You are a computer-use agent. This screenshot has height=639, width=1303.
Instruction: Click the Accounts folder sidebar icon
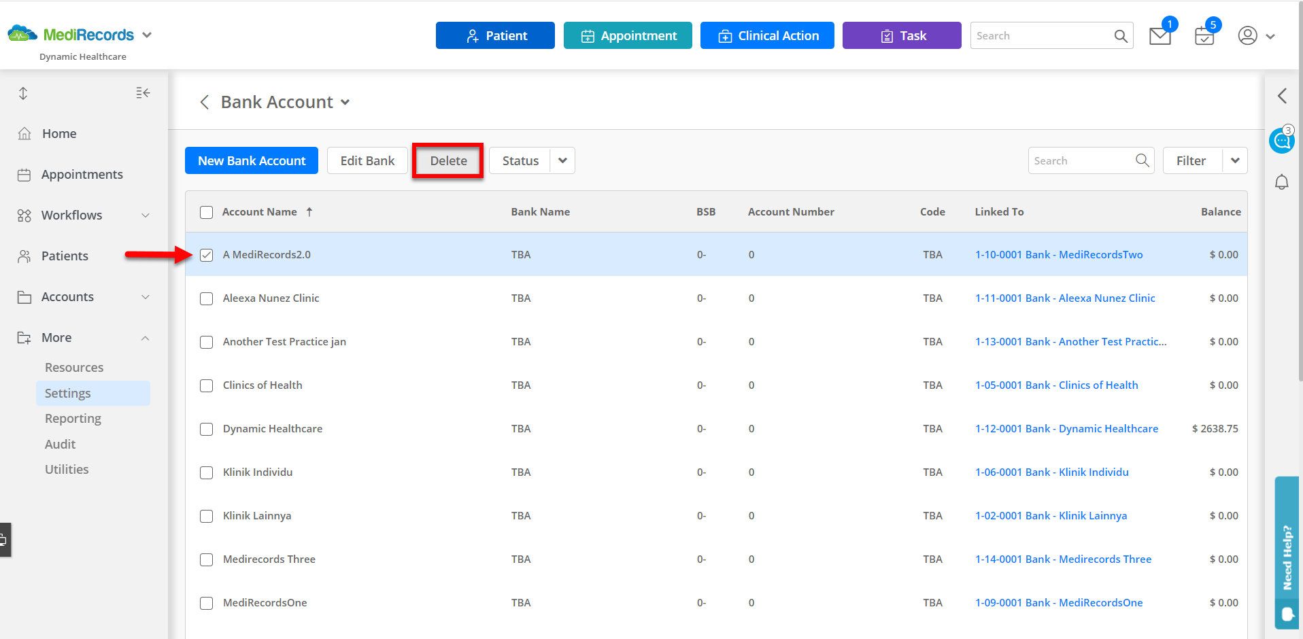[24, 297]
